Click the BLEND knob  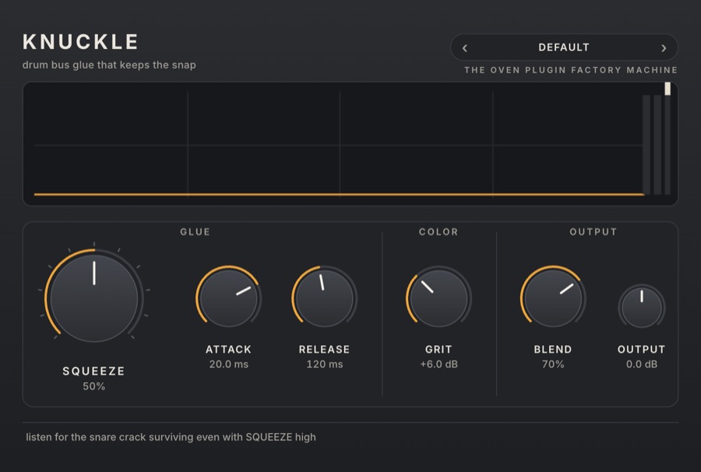pyautogui.click(x=553, y=298)
